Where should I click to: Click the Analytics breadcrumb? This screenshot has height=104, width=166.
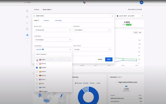tap(37, 9)
